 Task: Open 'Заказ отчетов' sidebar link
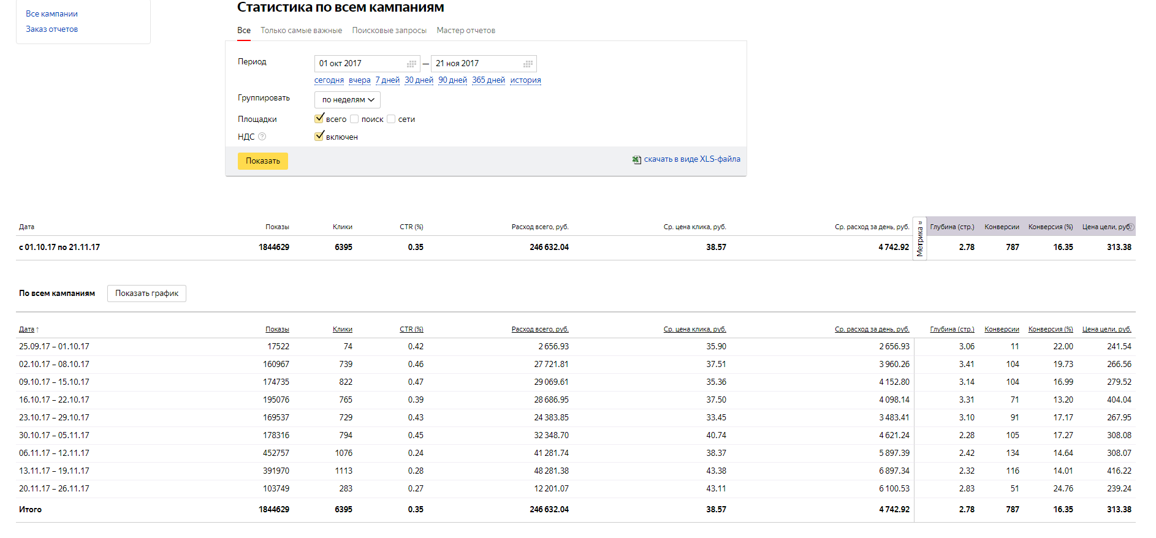tap(51, 29)
